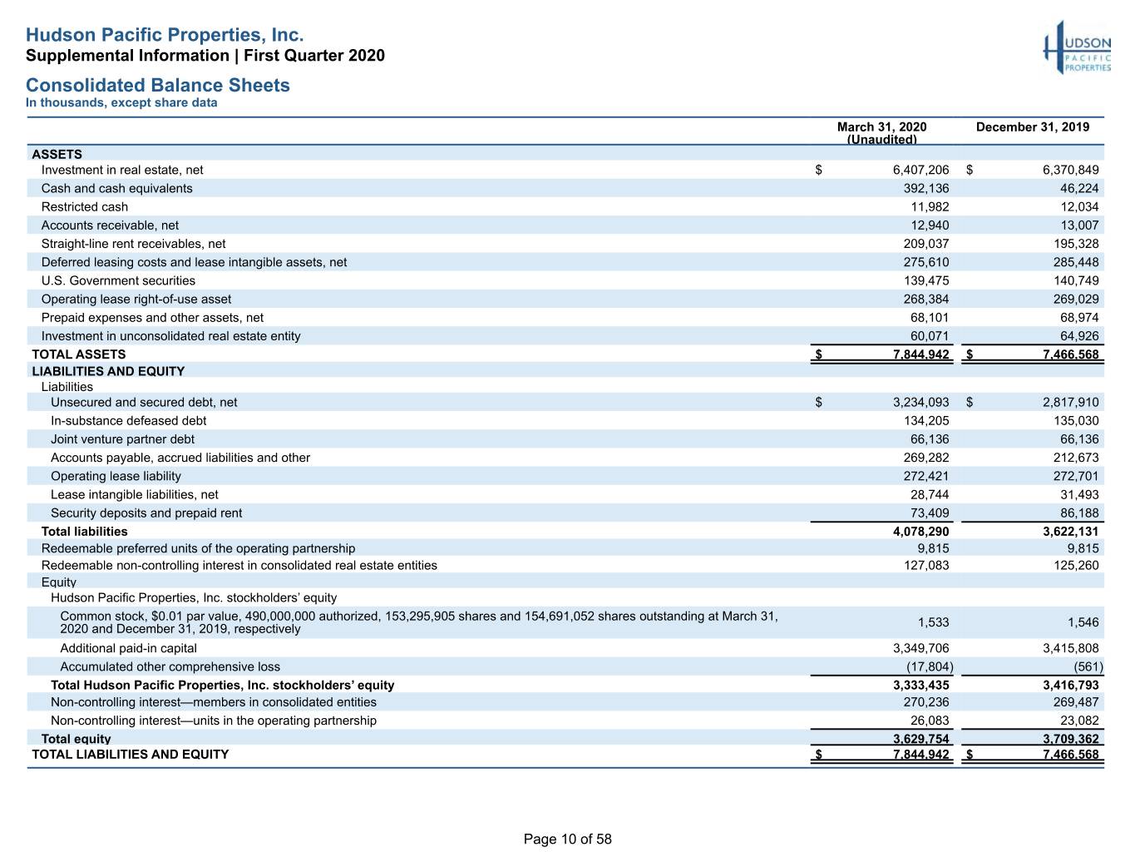Click the 7,844,942 total assets figure
1135x852 pixels.
click(x=920, y=354)
